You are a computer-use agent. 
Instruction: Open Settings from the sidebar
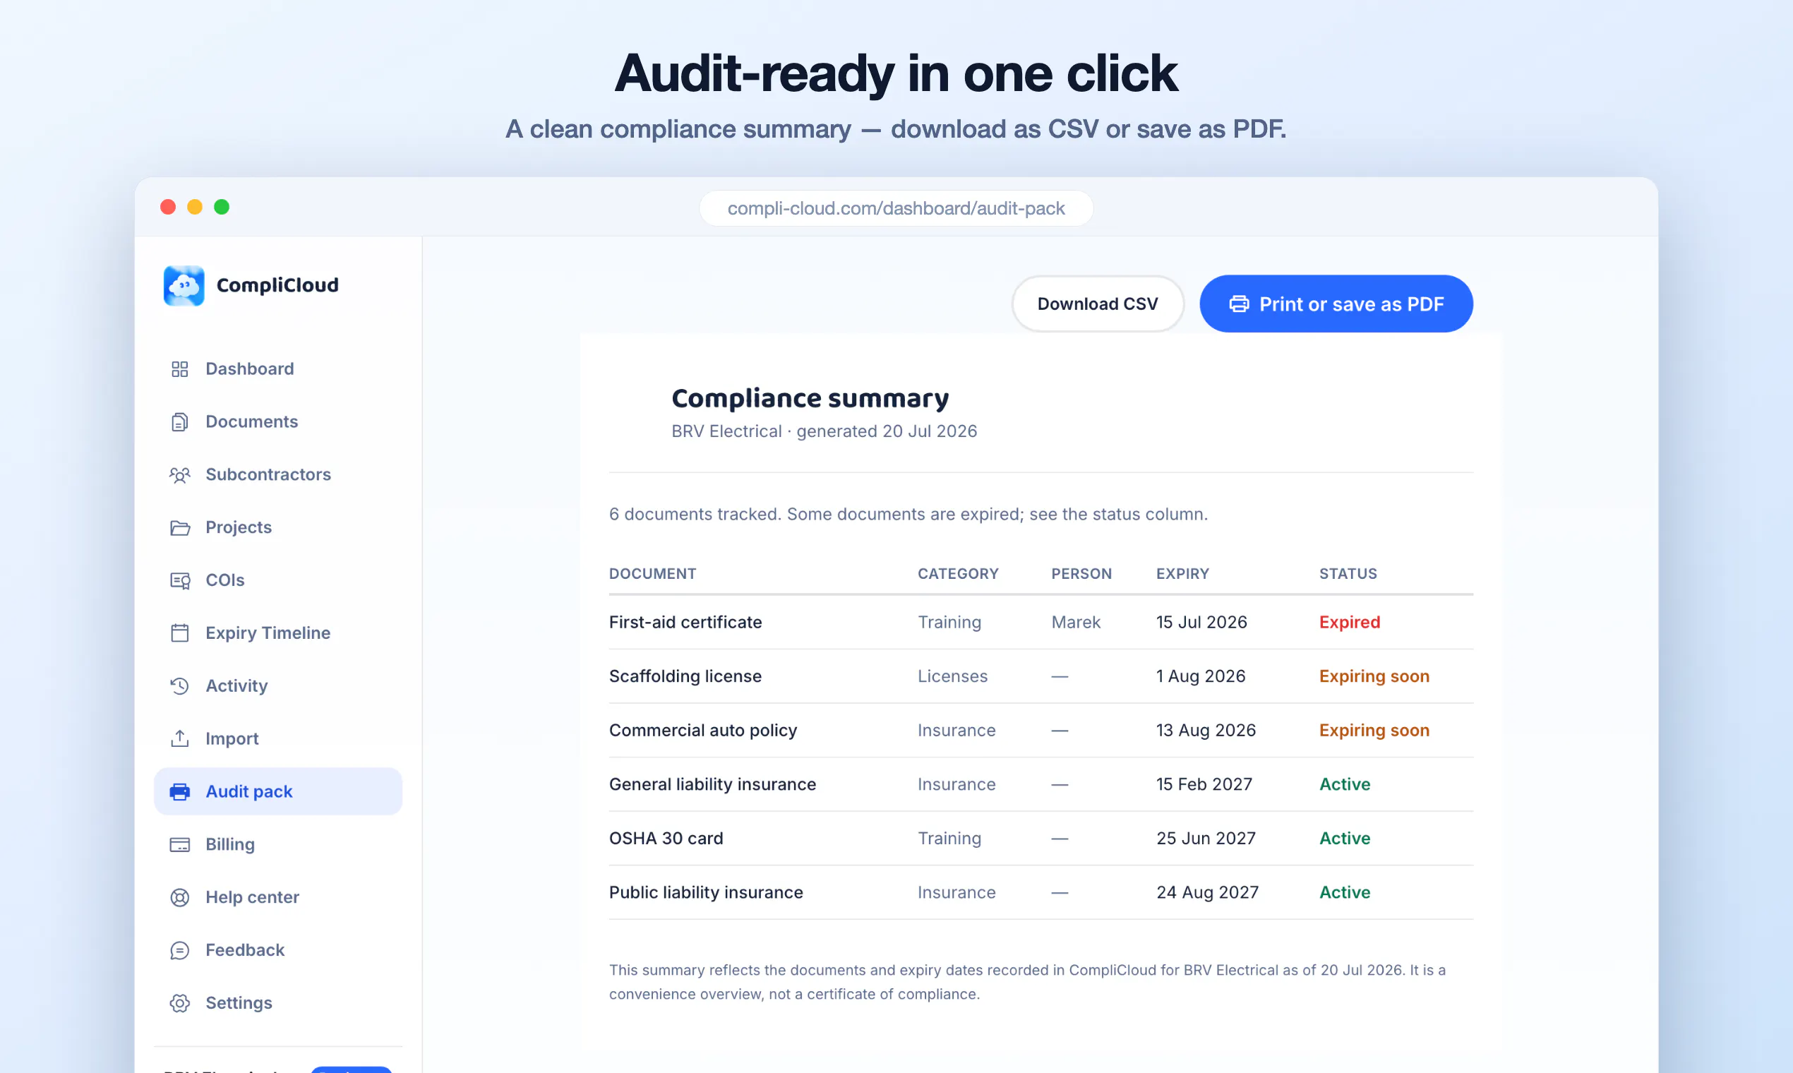277,1003
